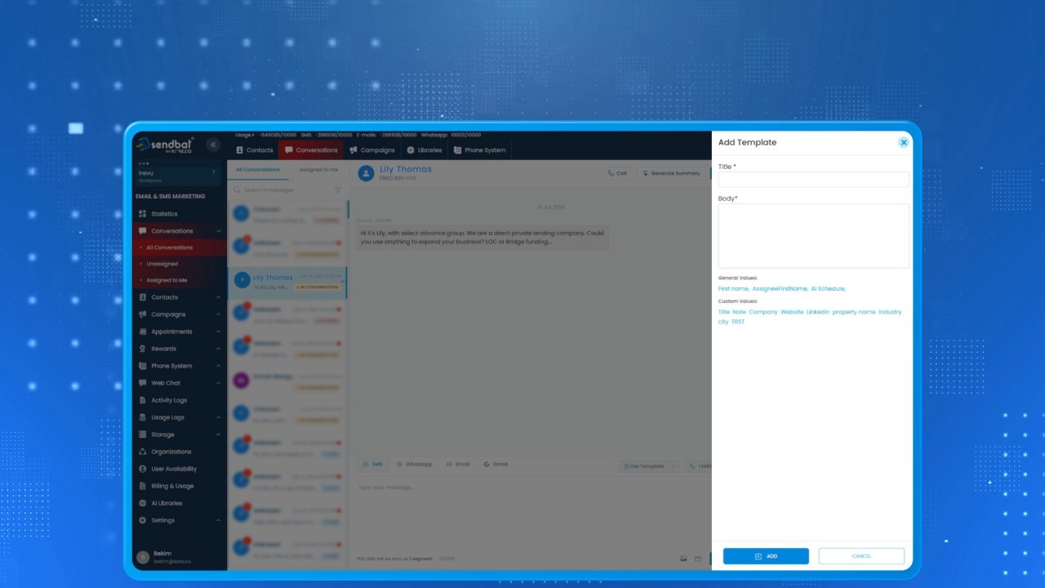This screenshot has height=588, width=1045.
Task: Click the sidebar Campaigns megaphone icon
Action: (x=143, y=314)
